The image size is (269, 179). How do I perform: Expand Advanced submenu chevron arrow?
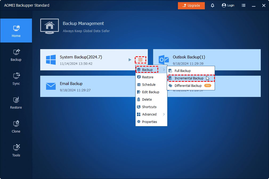(164, 114)
